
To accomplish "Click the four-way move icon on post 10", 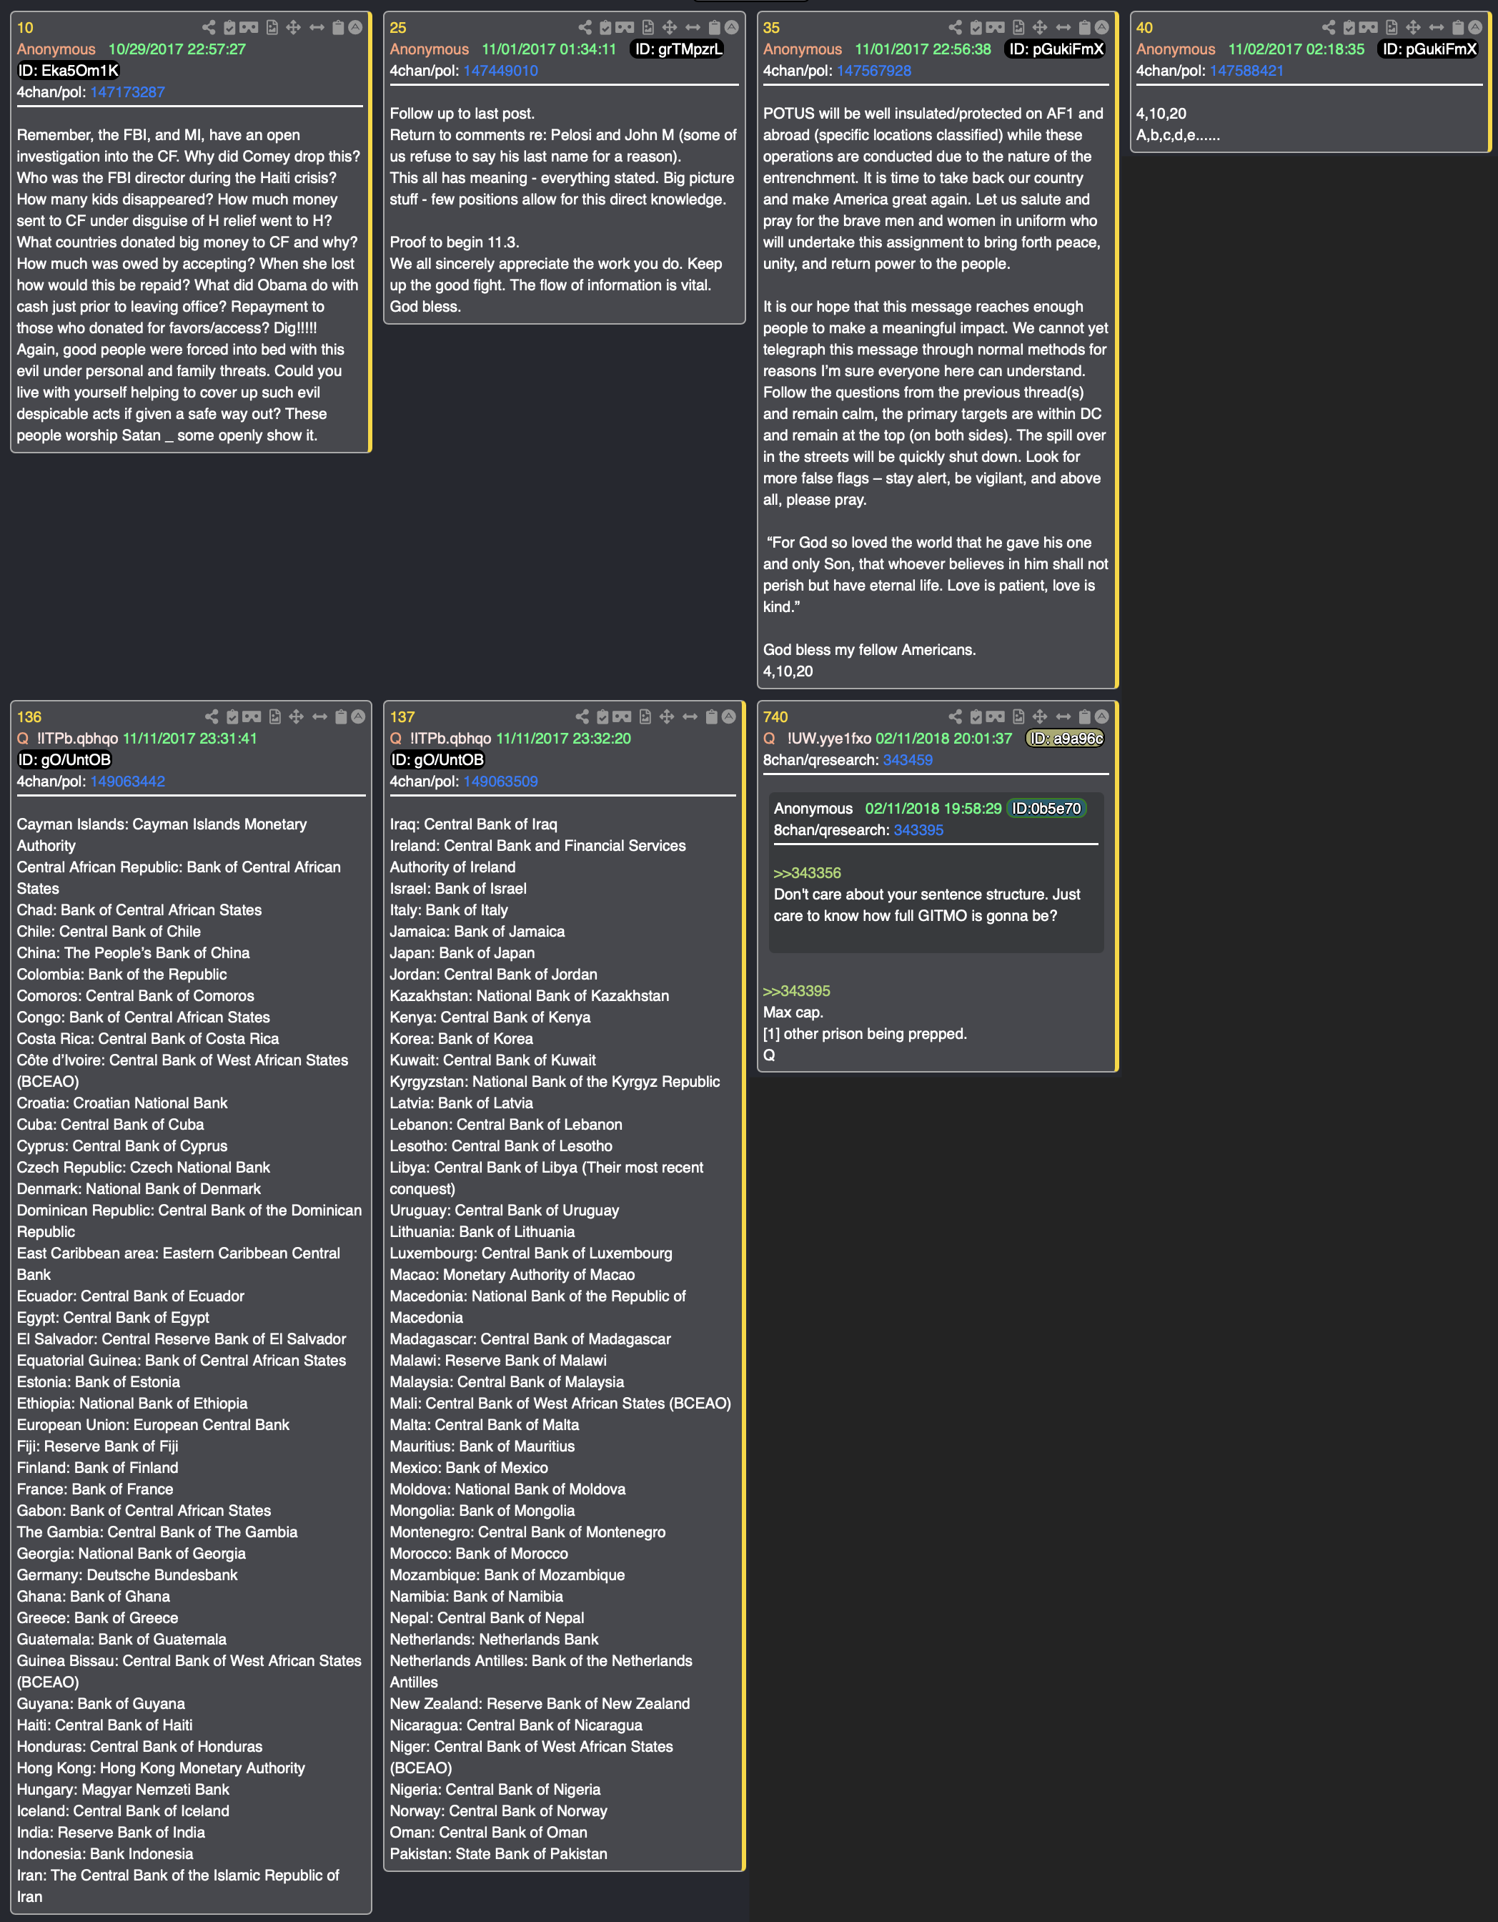I will coord(294,27).
